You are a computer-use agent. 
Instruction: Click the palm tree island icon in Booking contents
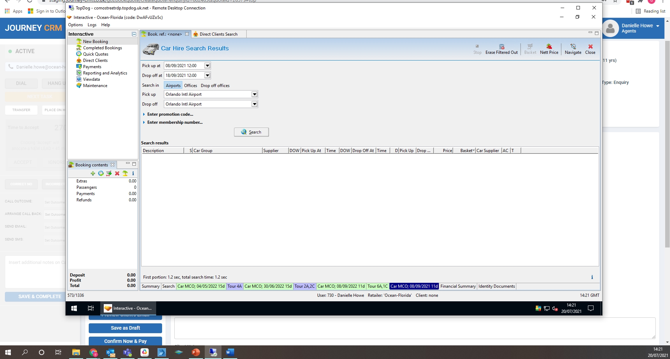click(125, 173)
